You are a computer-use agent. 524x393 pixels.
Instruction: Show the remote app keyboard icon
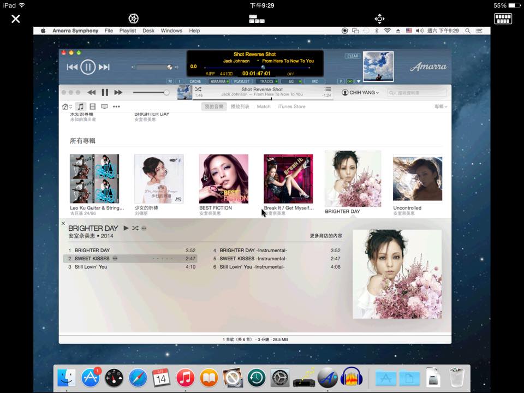pyautogui.click(x=503, y=19)
